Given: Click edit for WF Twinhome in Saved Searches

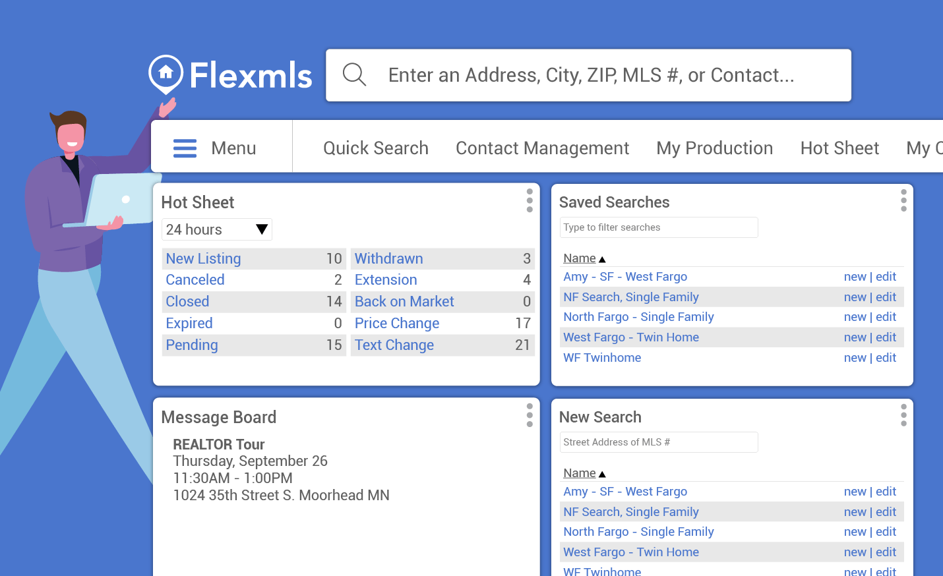Looking at the screenshot, I should [x=886, y=358].
